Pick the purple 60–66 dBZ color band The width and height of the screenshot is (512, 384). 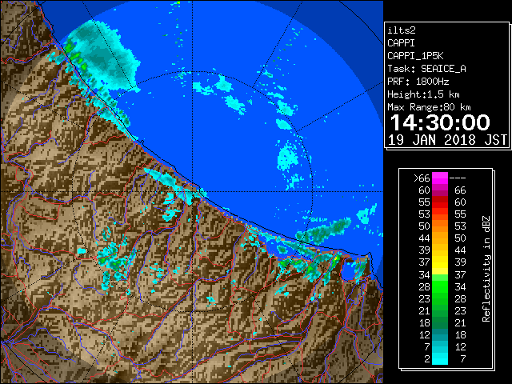440,190
